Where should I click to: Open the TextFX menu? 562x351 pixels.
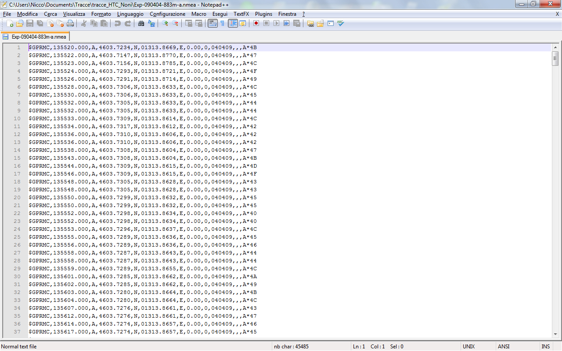pos(241,14)
